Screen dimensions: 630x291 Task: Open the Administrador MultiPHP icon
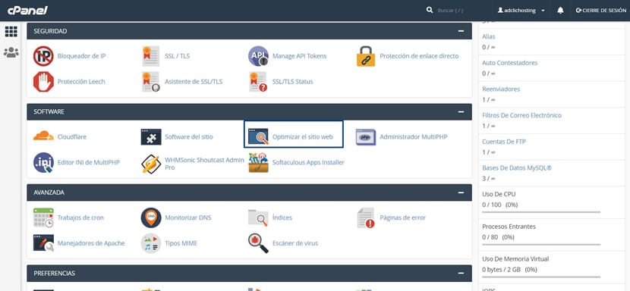[366, 137]
